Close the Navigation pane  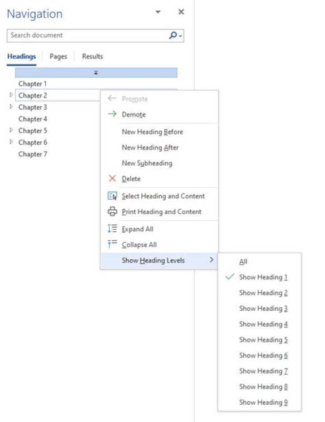tap(181, 12)
